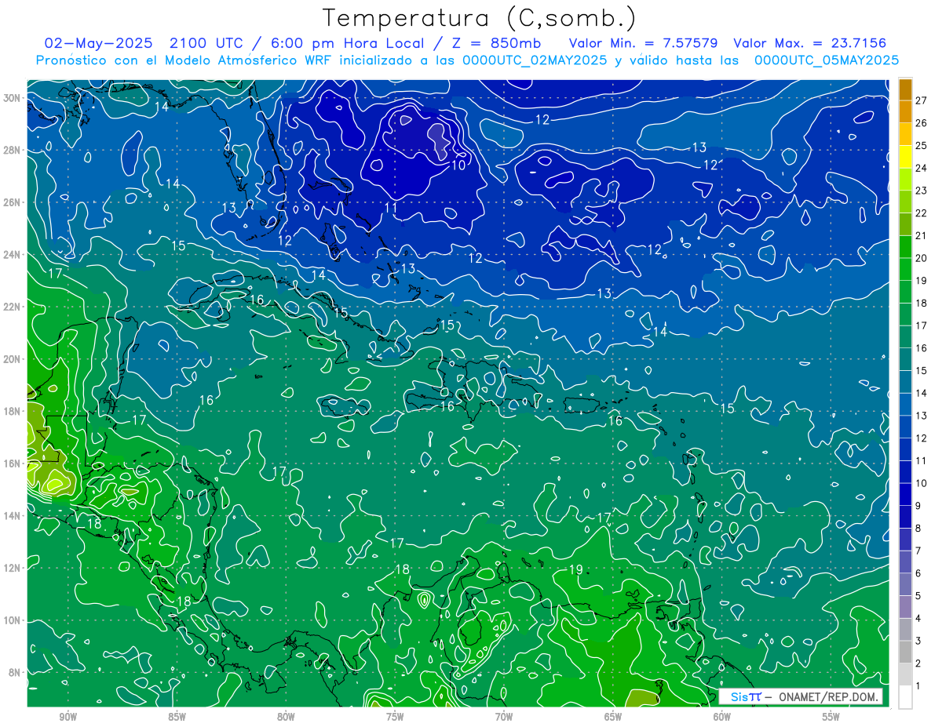942x727 pixels.
Task: Click the yellow colorbar segment between 24 and 25
Action: (x=905, y=157)
